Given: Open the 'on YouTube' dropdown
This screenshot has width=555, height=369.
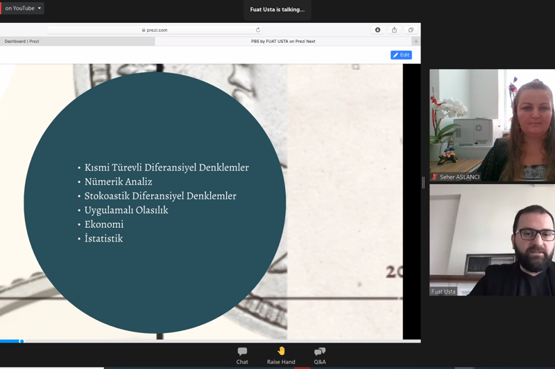Looking at the screenshot, I should pos(23,8).
